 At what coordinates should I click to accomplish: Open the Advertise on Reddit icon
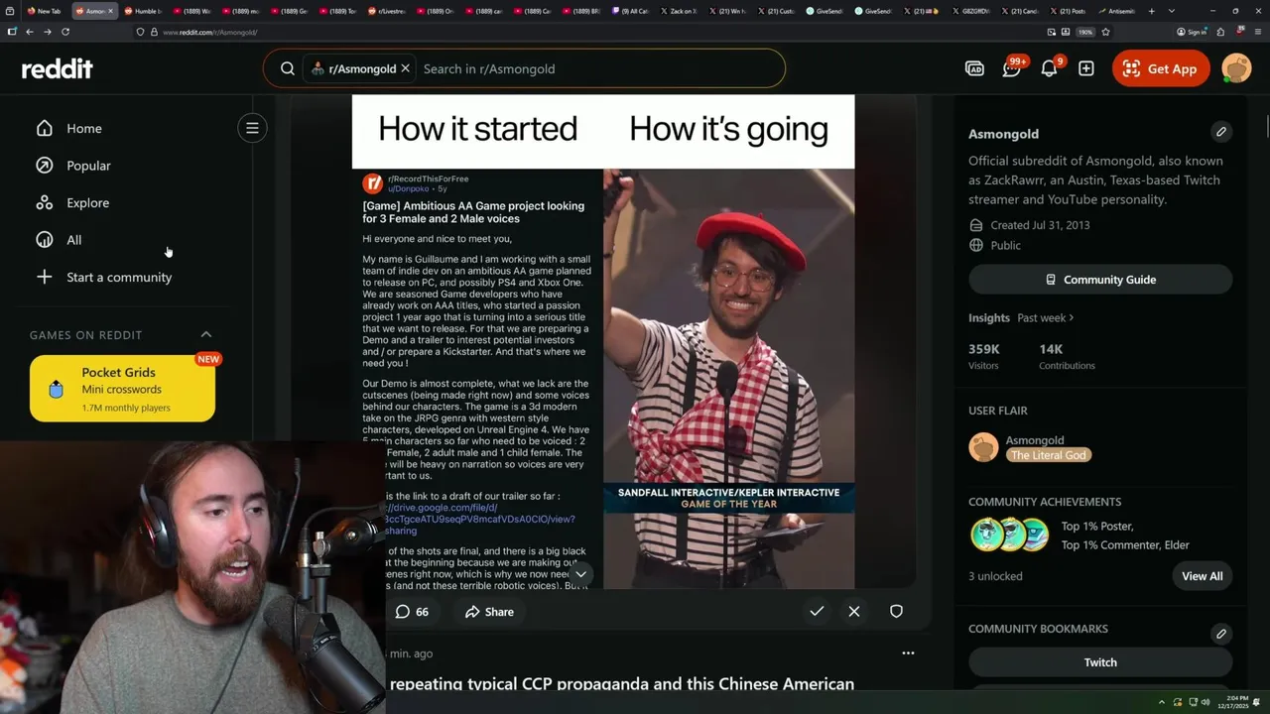pyautogui.click(x=974, y=68)
